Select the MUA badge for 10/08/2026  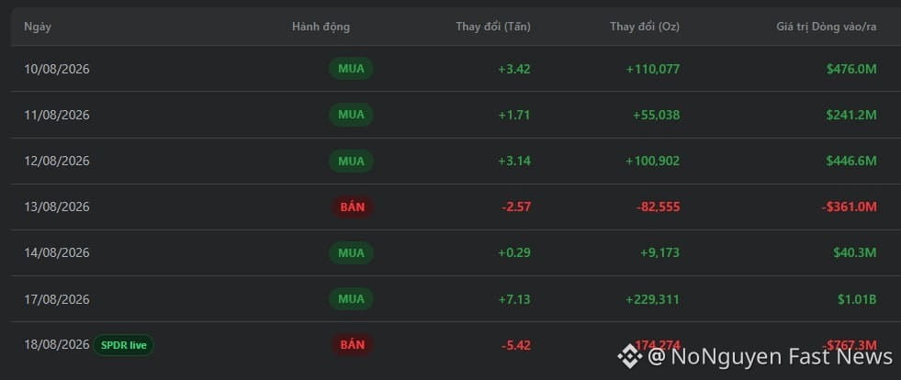[x=351, y=69]
